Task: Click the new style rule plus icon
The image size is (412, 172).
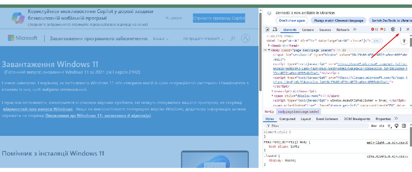Action: click(389, 126)
